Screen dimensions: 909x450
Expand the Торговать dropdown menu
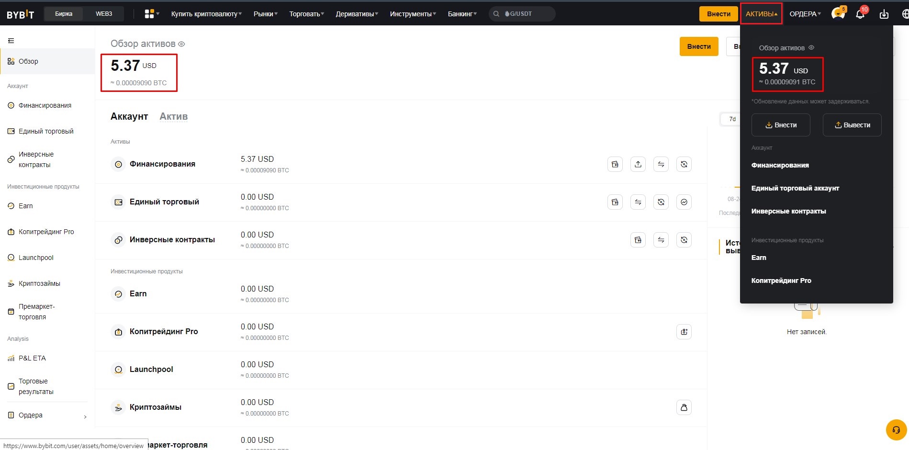point(307,14)
